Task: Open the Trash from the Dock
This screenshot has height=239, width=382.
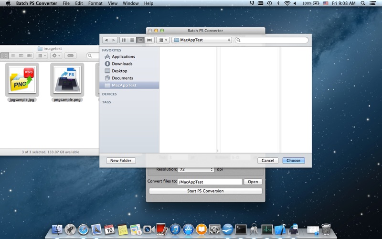Action: click(326, 229)
